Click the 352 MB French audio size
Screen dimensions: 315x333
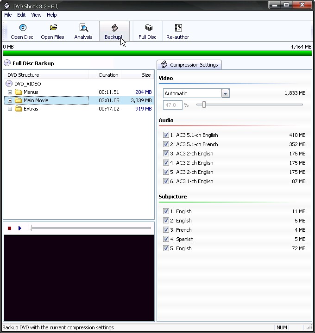tap(297, 144)
